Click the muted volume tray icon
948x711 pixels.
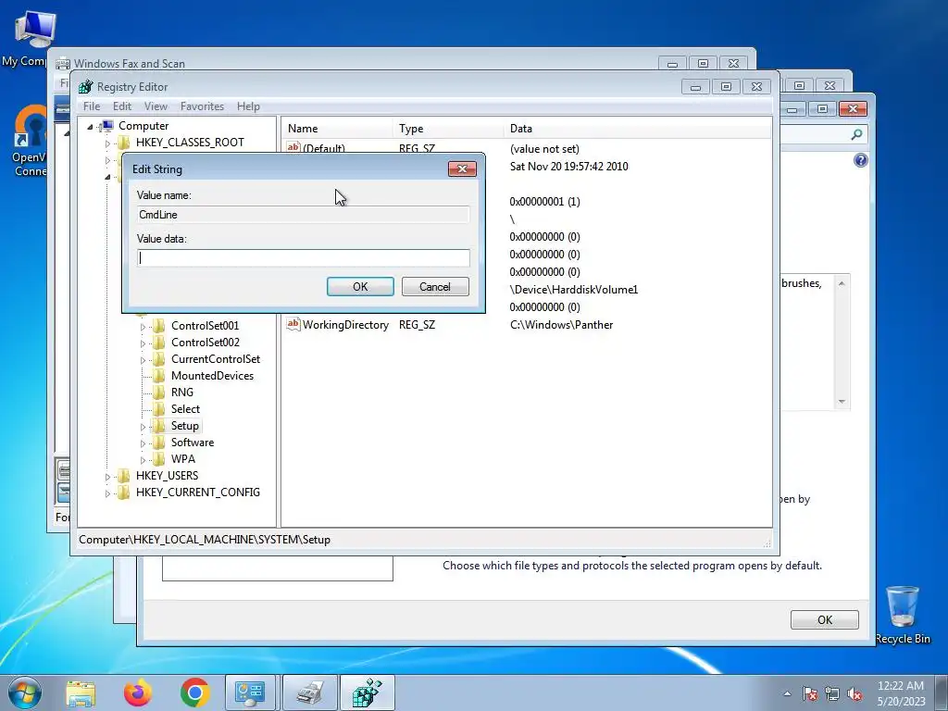tap(854, 693)
